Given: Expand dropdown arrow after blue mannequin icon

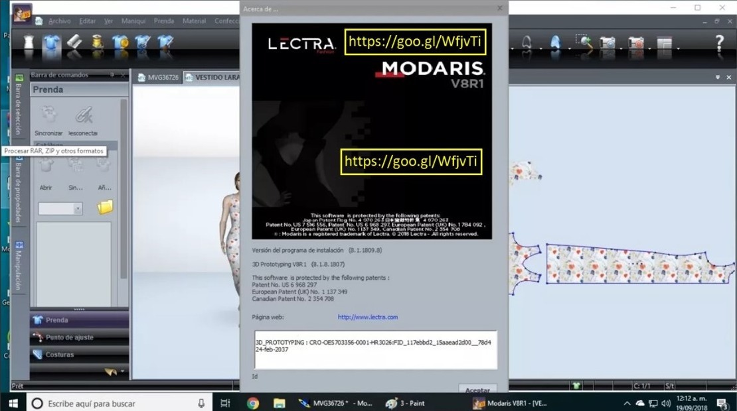Looking at the screenshot, I should [569, 48].
